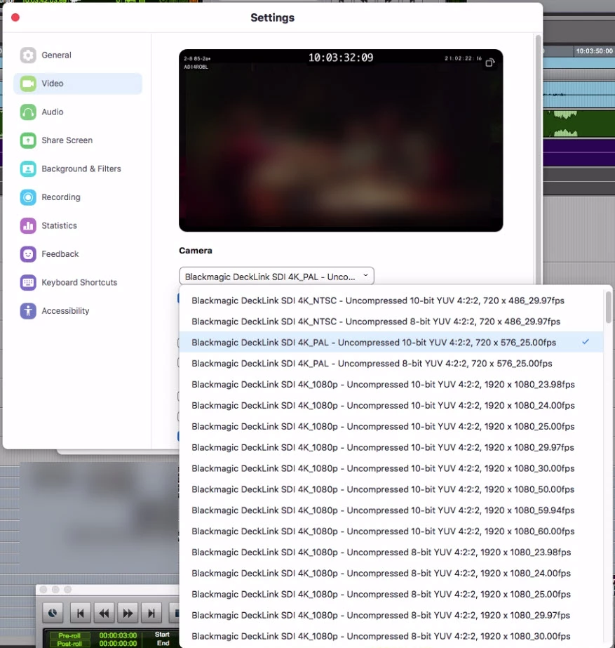Screen dimensions: 615x648
Task: Click the Settings window scrollbar
Action: (538, 159)
